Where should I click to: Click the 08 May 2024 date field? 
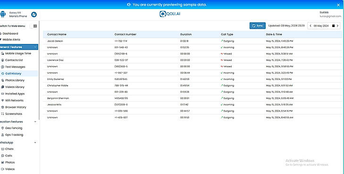pos(321,26)
